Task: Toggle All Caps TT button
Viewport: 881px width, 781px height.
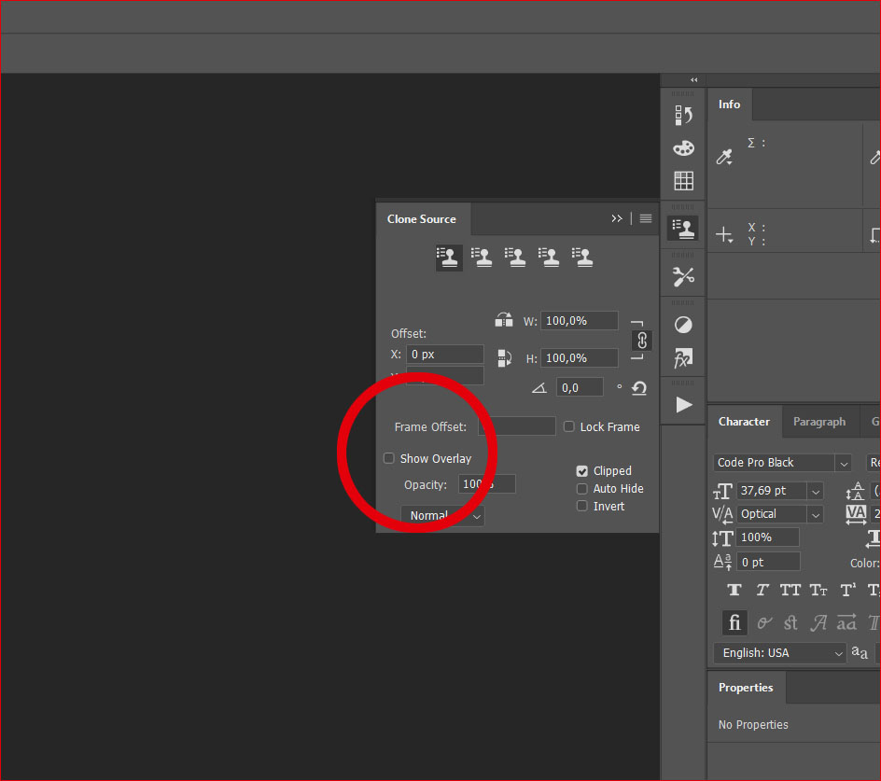Action: point(790,590)
